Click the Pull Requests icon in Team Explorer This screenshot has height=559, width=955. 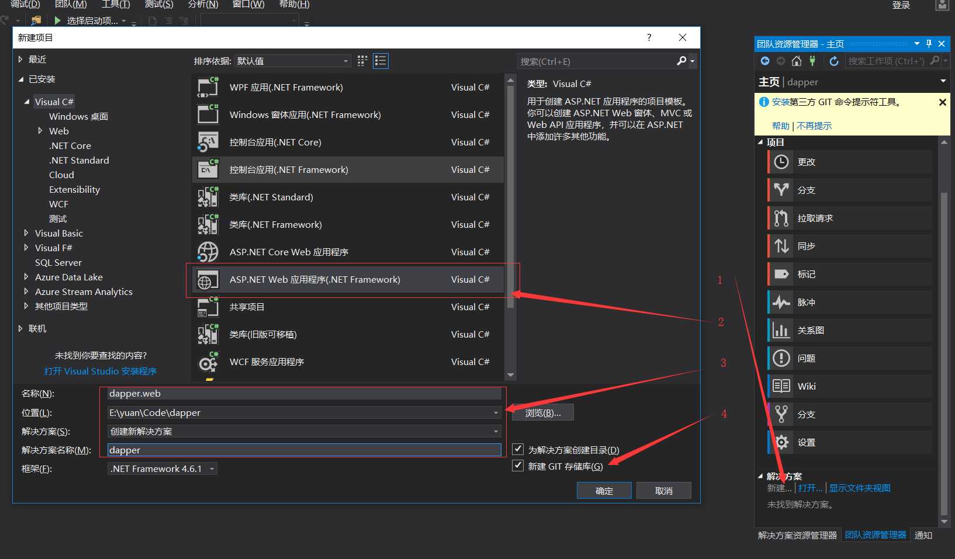tap(781, 218)
